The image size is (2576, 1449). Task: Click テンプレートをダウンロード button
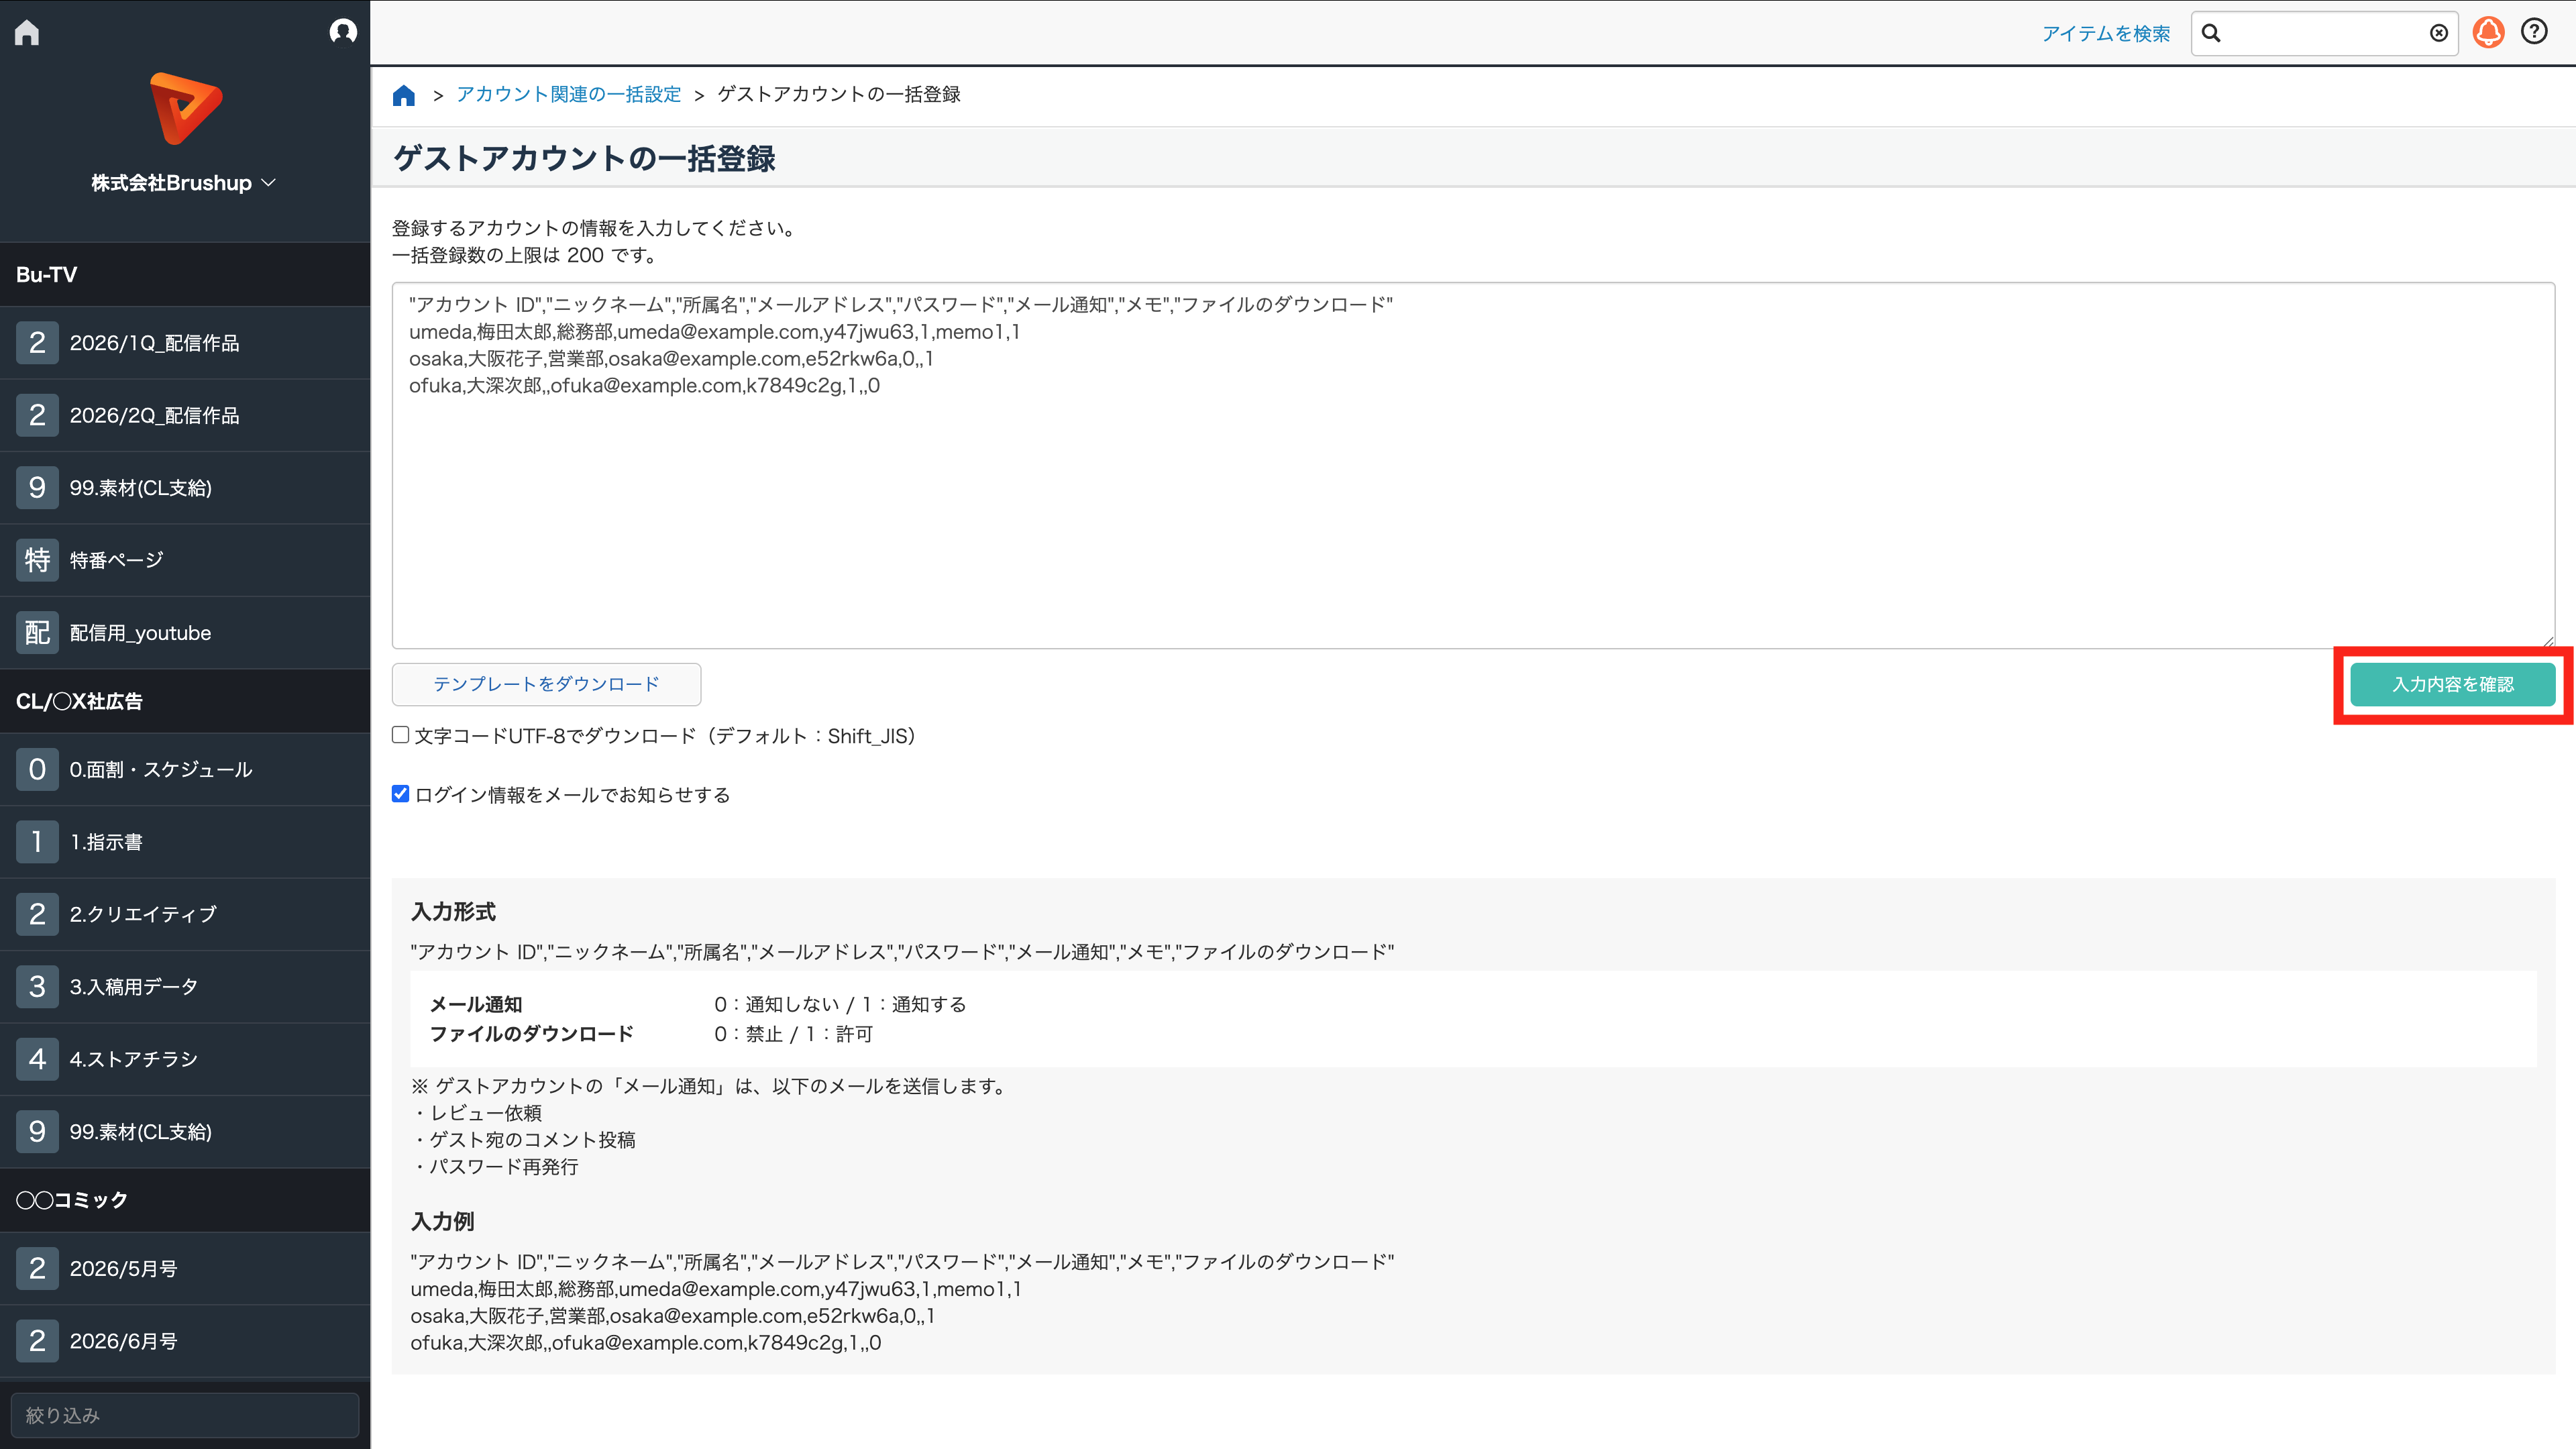pyautogui.click(x=546, y=684)
